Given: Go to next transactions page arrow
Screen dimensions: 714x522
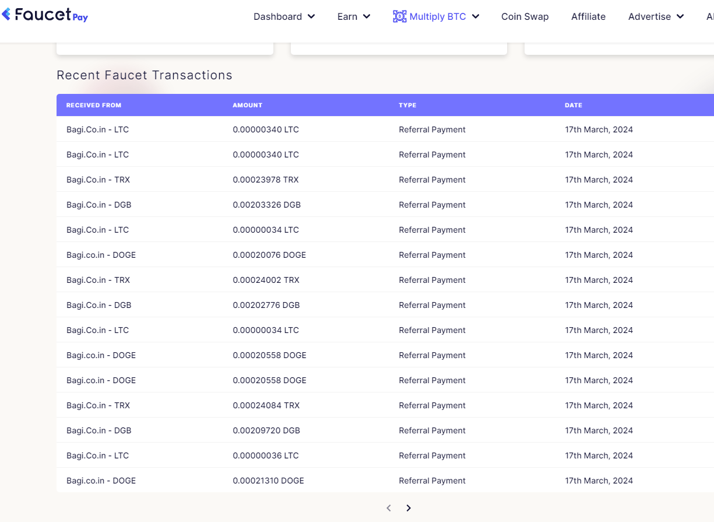Looking at the screenshot, I should click(x=409, y=508).
